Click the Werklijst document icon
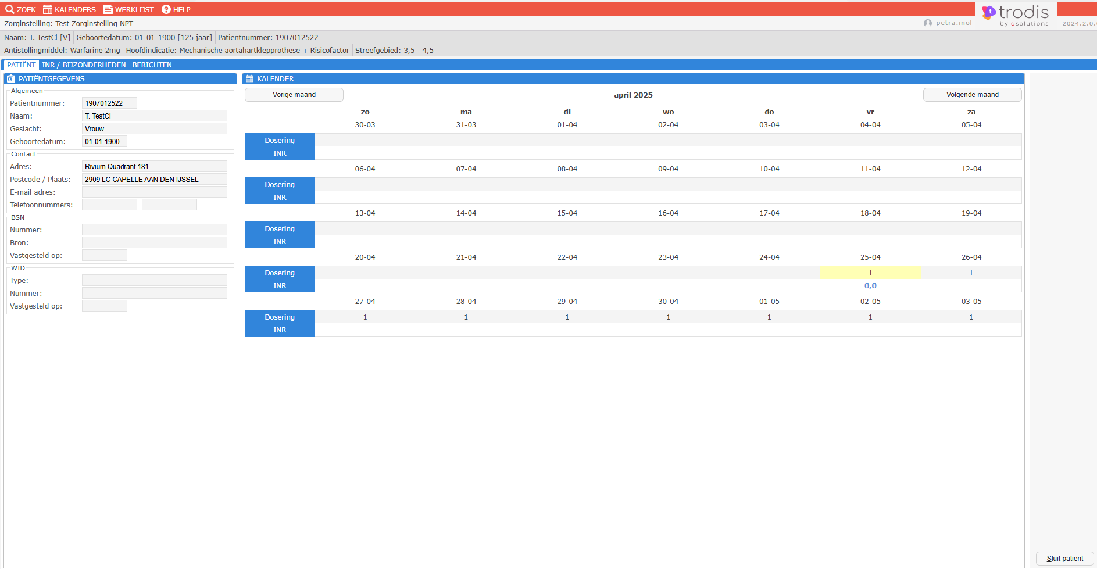This screenshot has height=569, width=1097. (108, 9)
